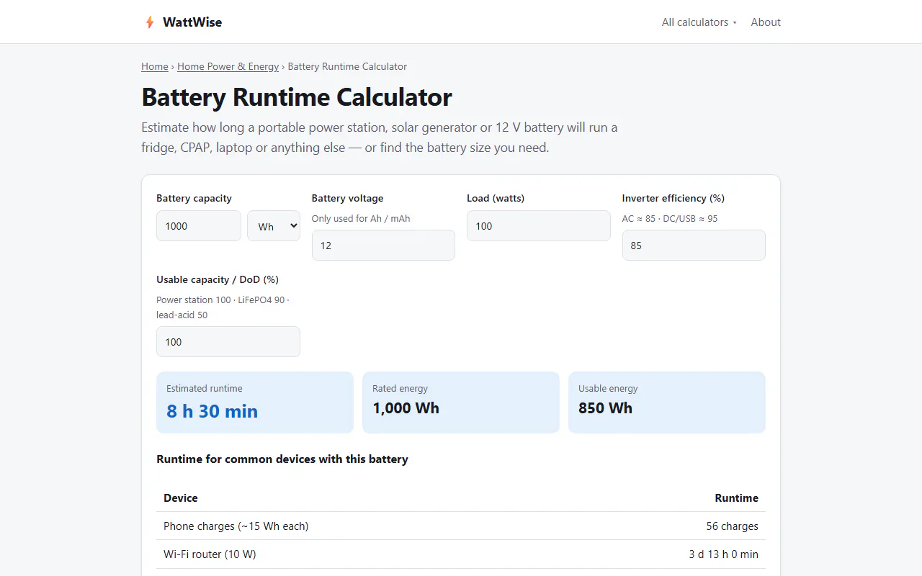Click the 'Runtime for common devices' subheading
The height and width of the screenshot is (576, 922).
(282, 459)
